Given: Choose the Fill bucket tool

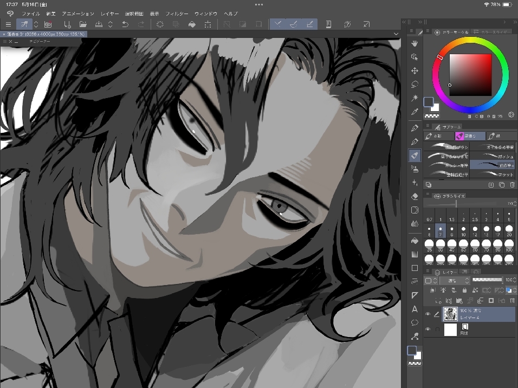Looking at the screenshot, I should 415,240.
